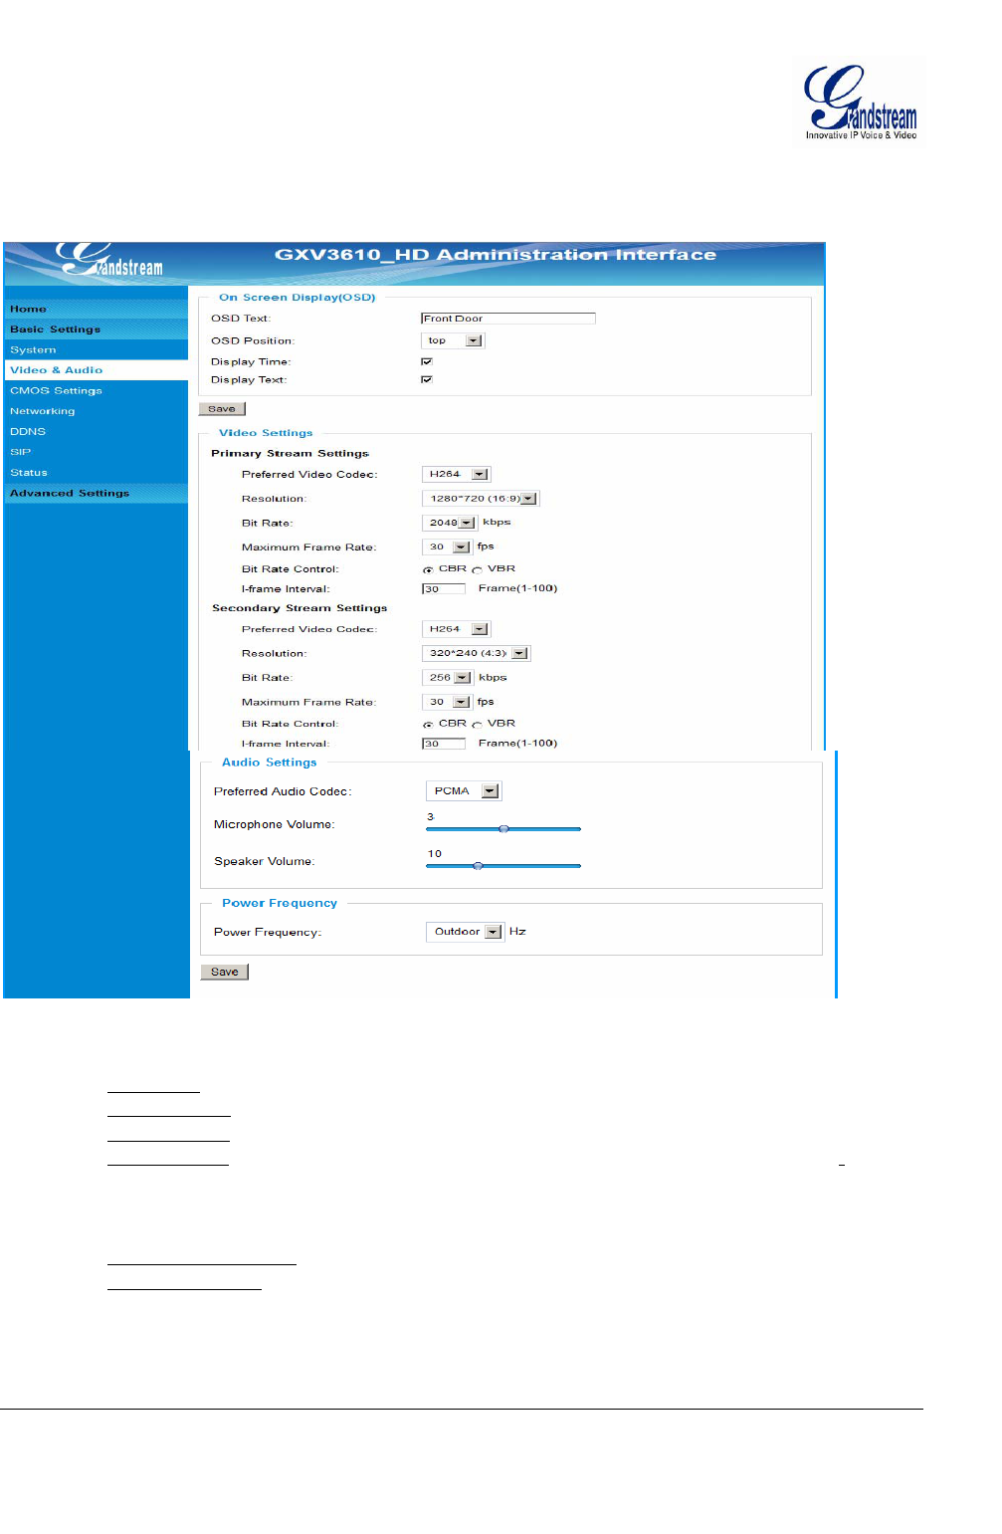Screen dimensions: 1002x1534
Task: Open secondary stream Bit Rate dropdown
Action: (448, 678)
